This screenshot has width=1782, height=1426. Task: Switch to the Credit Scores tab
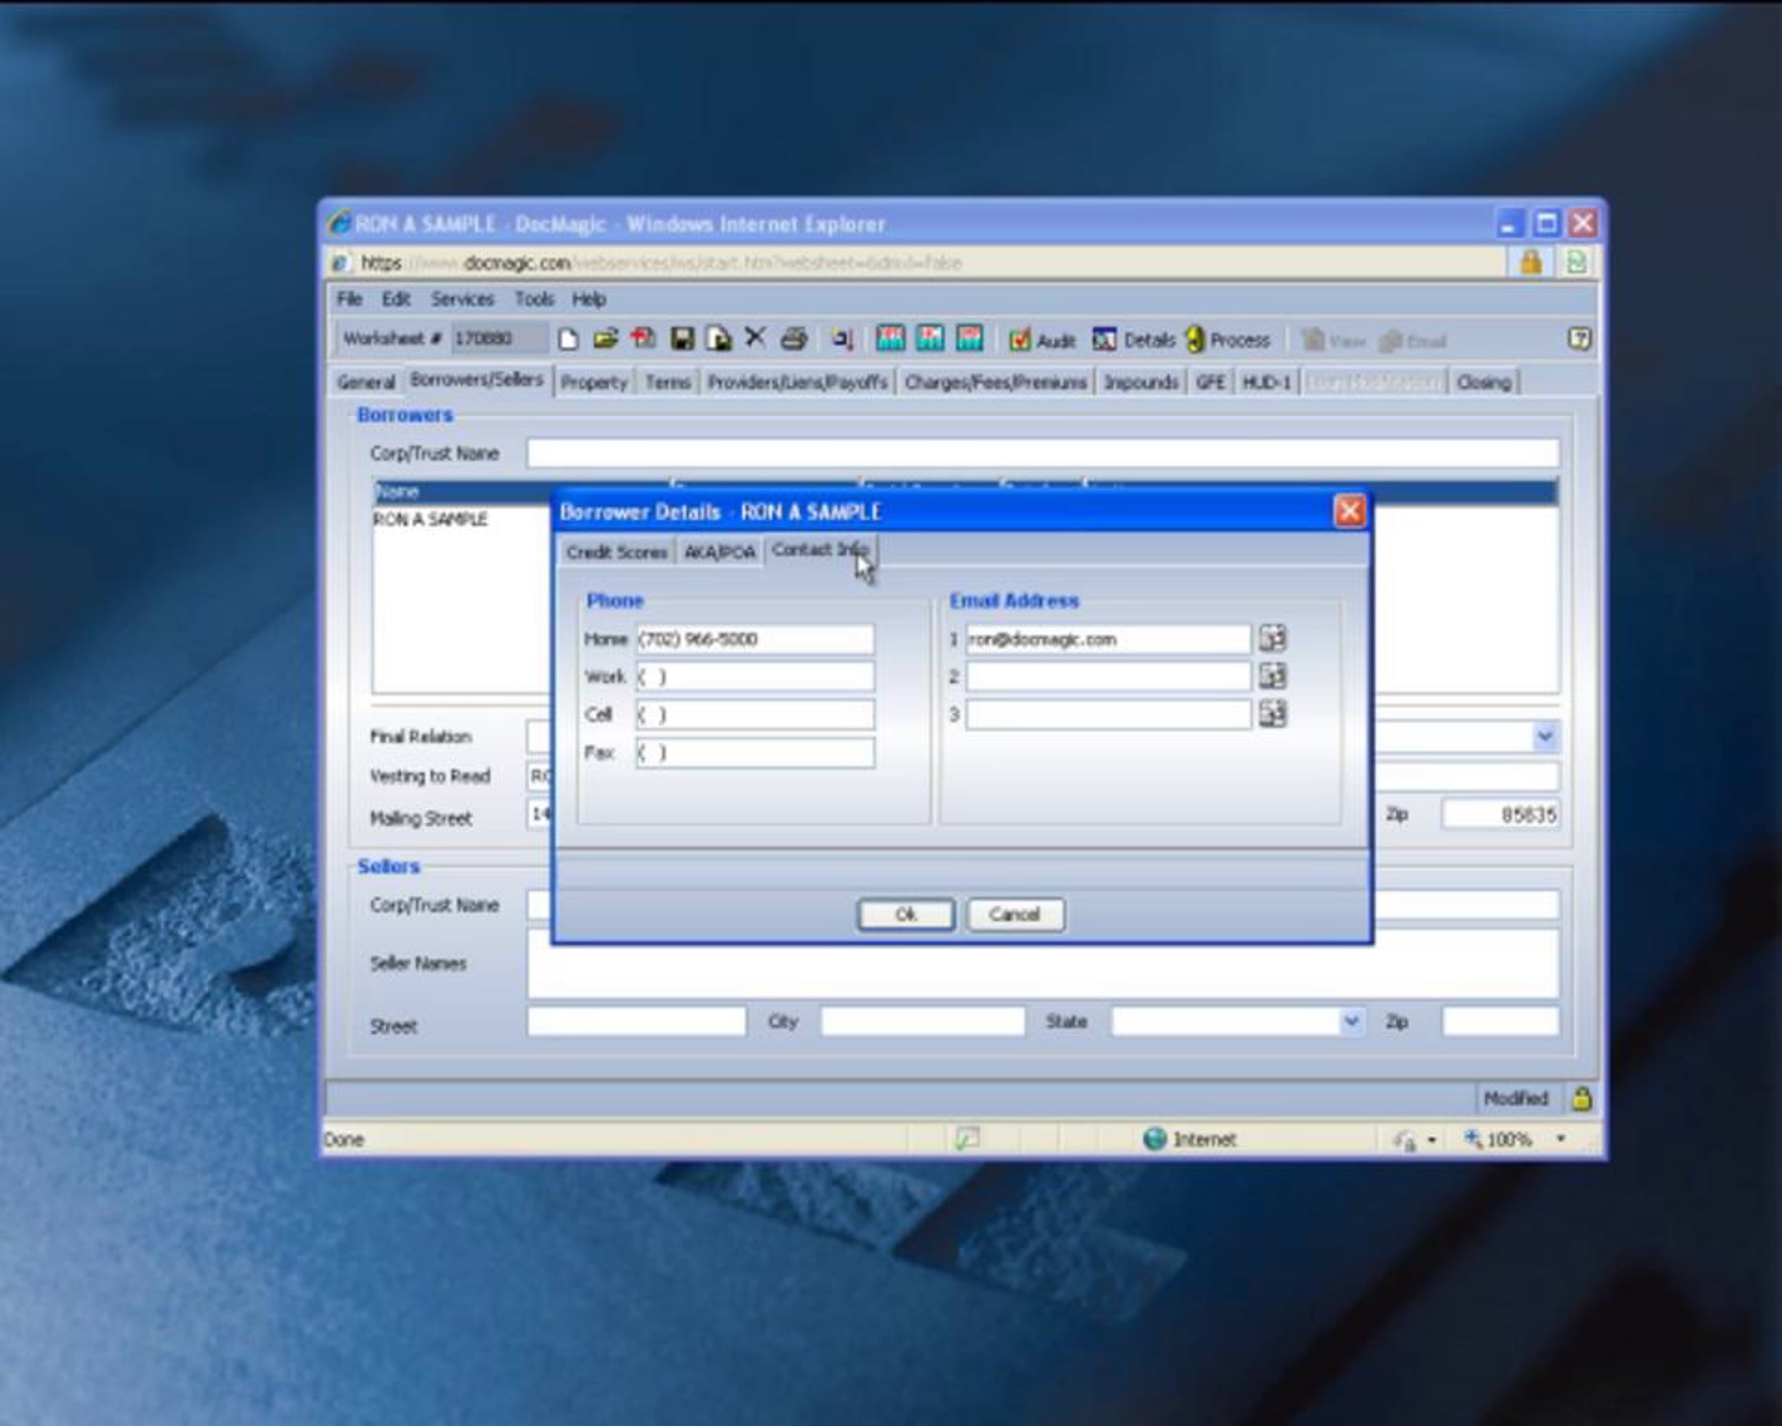pos(616,553)
